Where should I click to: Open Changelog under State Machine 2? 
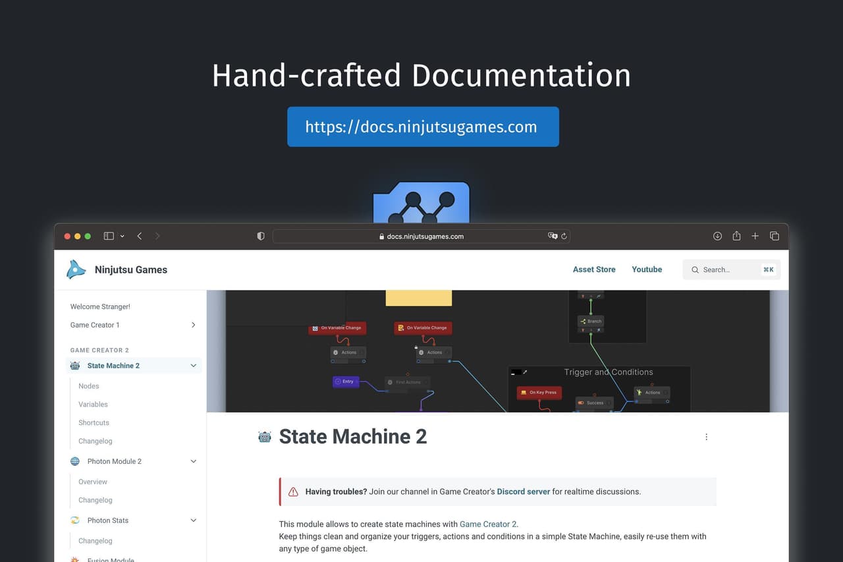click(x=95, y=441)
